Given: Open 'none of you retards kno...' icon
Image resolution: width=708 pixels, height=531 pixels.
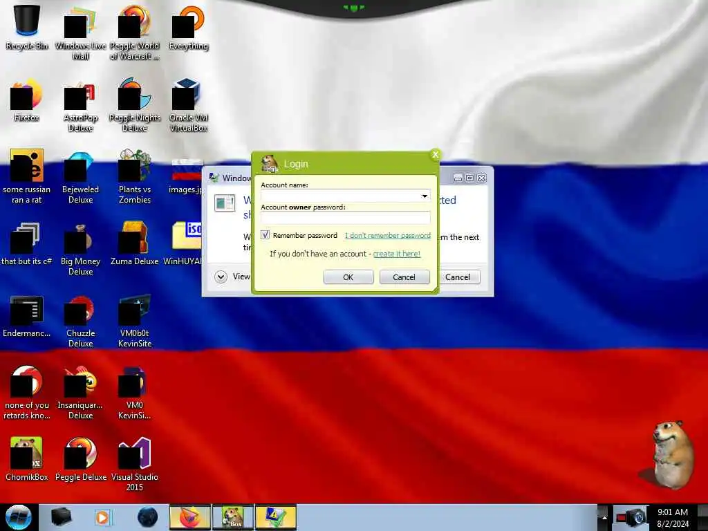Looking at the screenshot, I should coord(27,392).
